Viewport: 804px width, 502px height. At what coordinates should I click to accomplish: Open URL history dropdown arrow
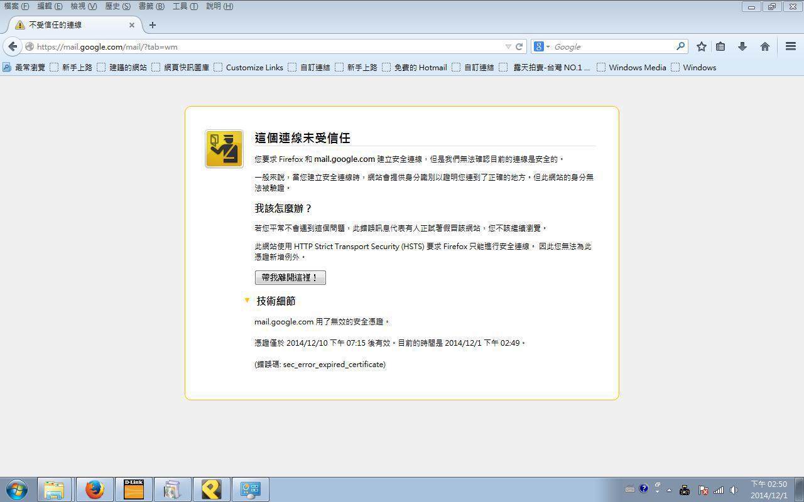[x=508, y=46]
